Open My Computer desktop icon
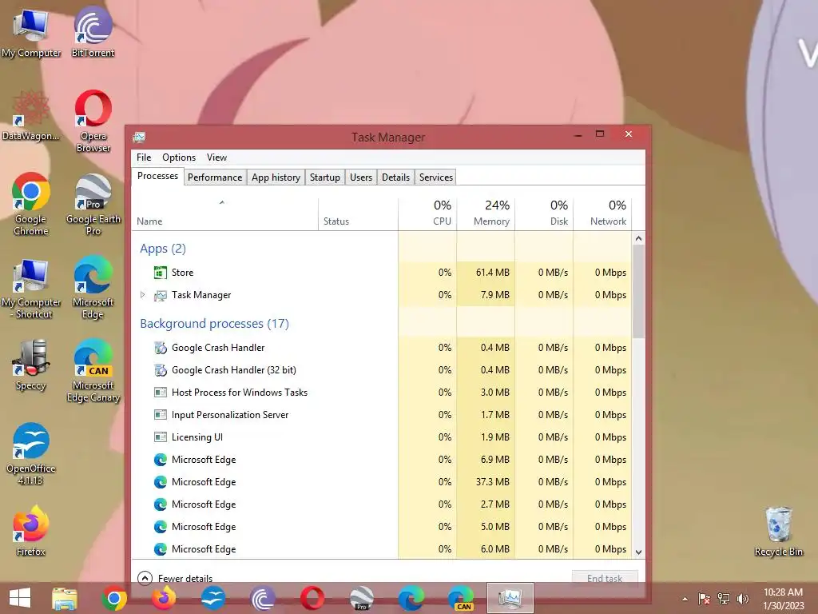 pyautogui.click(x=31, y=32)
